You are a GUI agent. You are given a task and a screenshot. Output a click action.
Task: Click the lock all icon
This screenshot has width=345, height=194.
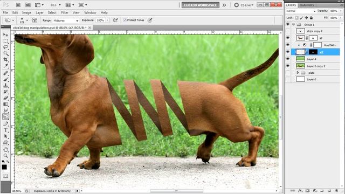(x=311, y=18)
